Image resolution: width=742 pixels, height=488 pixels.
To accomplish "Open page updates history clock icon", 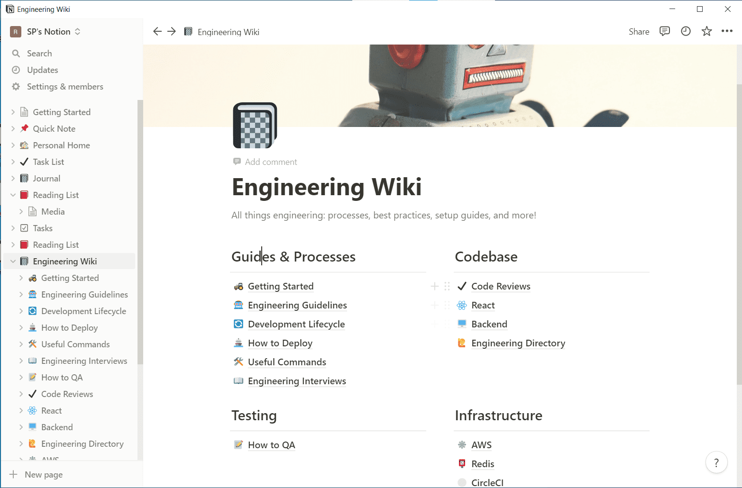I will (686, 31).
